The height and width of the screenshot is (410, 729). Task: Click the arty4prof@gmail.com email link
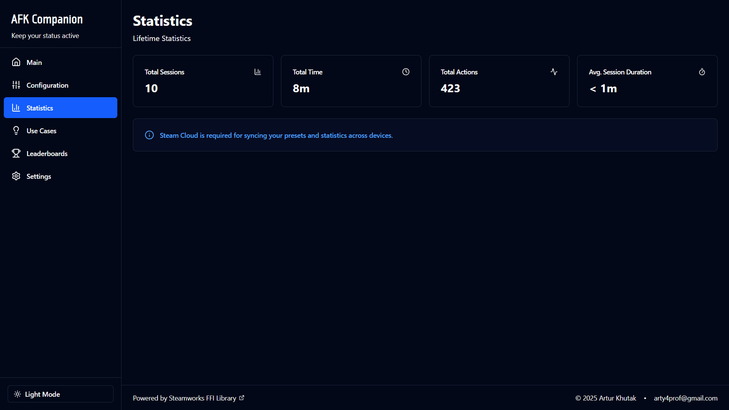[x=685, y=398]
